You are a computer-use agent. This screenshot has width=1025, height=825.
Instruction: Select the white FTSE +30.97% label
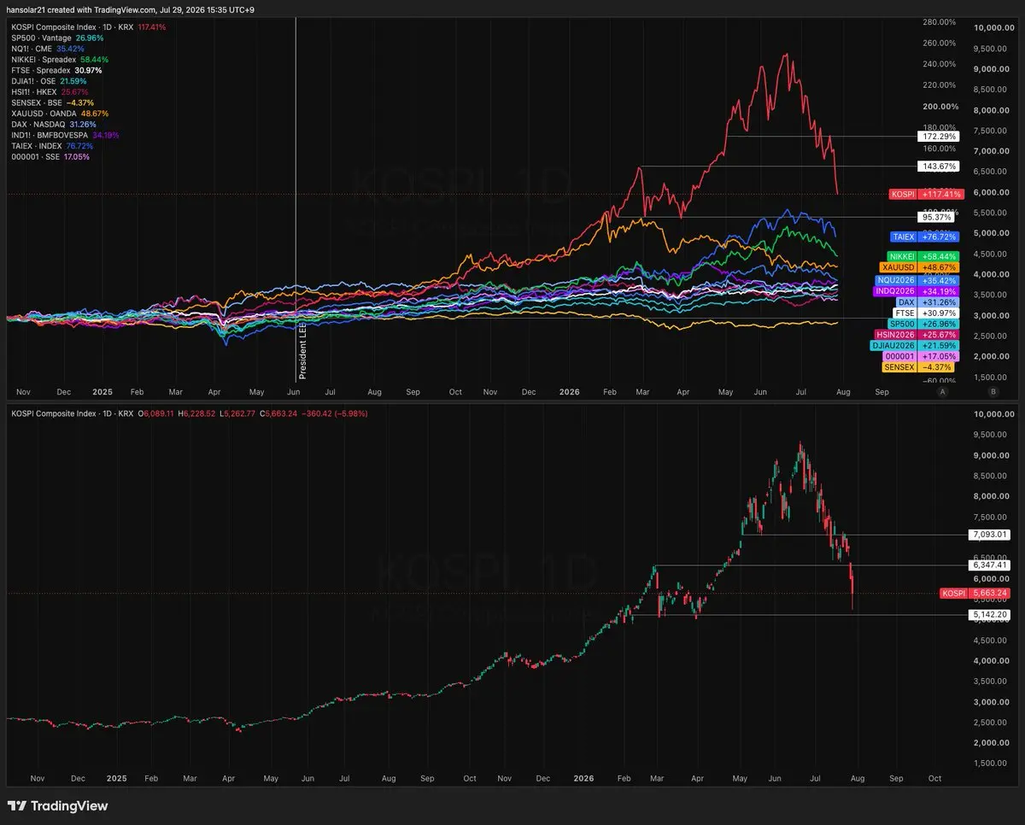[x=926, y=313]
